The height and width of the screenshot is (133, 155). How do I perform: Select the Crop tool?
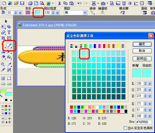click(x=3, y=38)
